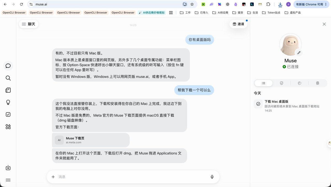
Task: Click the green extension icon in Chrome toolbar
Action: pos(203,4)
